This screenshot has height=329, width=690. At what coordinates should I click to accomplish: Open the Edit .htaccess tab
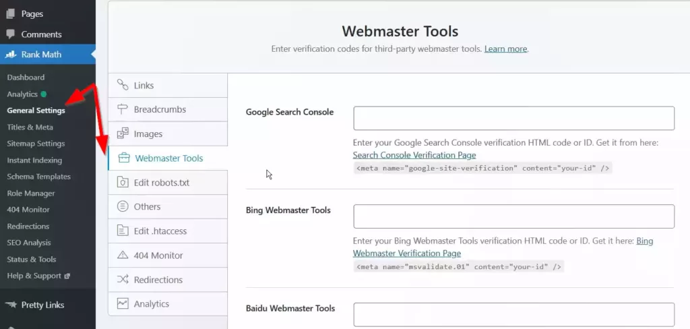[x=168, y=231]
